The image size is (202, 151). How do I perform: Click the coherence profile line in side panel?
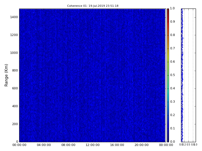pos(182,75)
